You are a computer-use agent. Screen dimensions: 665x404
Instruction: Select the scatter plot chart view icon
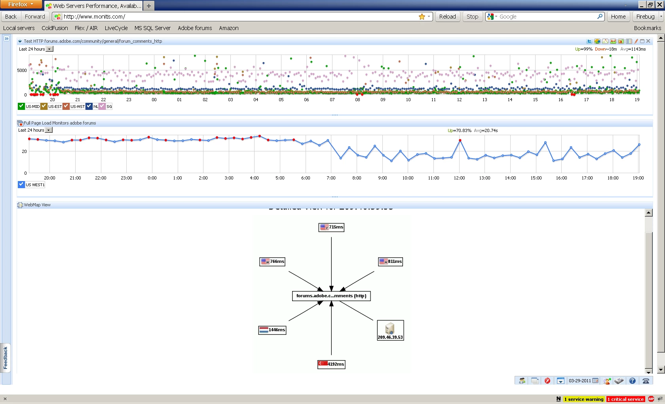coord(605,41)
